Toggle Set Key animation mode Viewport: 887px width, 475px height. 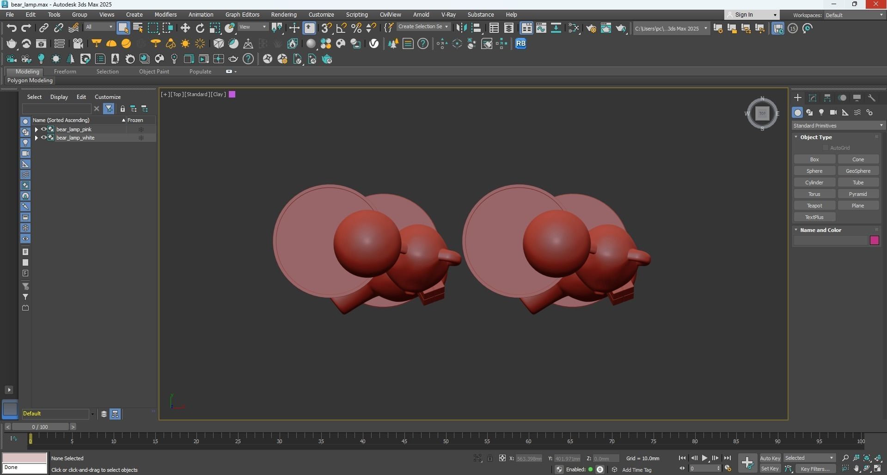point(770,469)
